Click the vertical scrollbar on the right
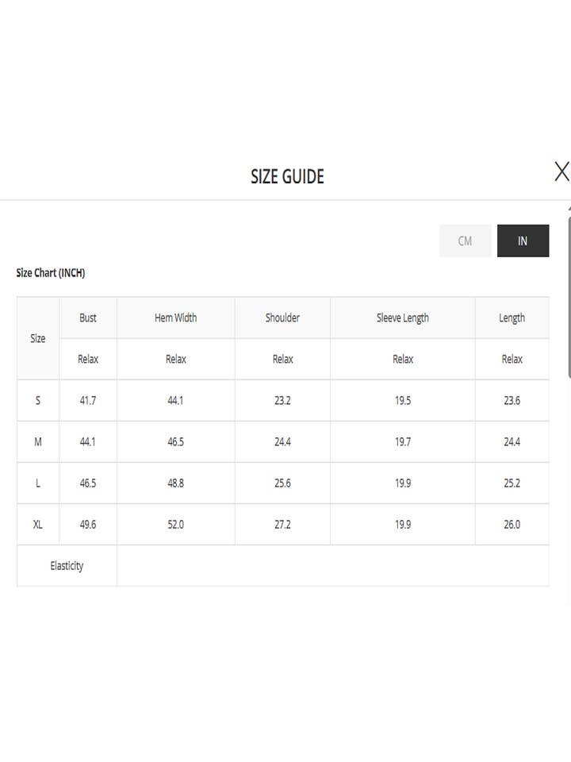Viewport: 571px width, 762px height. [569, 294]
